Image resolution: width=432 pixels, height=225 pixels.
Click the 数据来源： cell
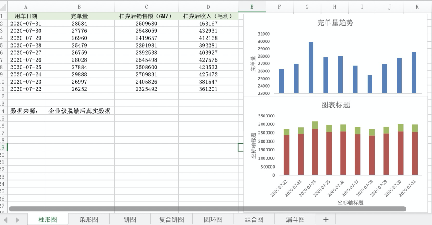point(26,111)
